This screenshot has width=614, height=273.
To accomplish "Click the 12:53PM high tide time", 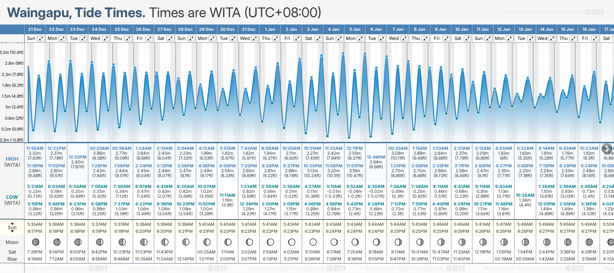I will [77, 157].
